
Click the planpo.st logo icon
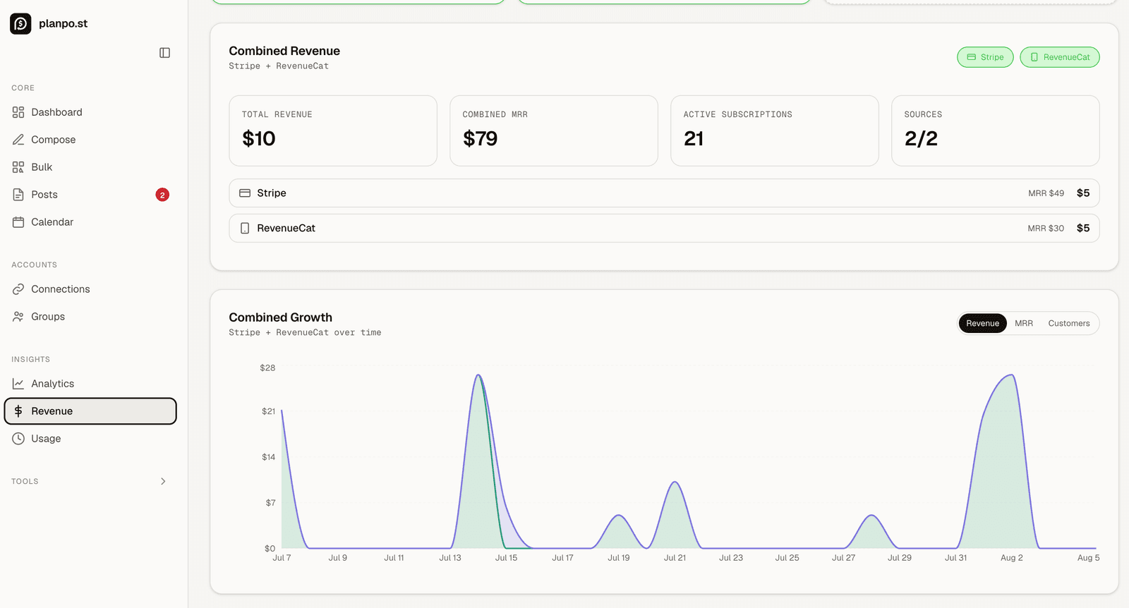tap(20, 23)
